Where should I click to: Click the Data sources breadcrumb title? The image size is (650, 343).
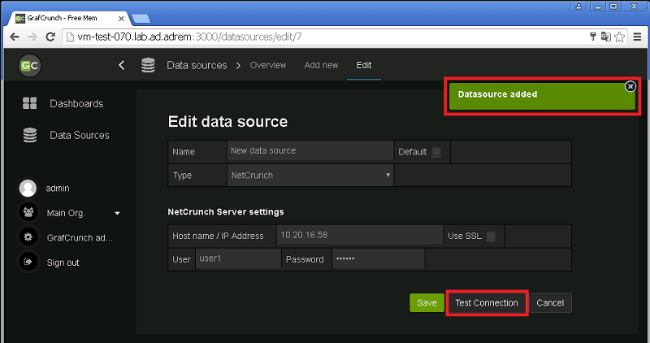(x=197, y=65)
